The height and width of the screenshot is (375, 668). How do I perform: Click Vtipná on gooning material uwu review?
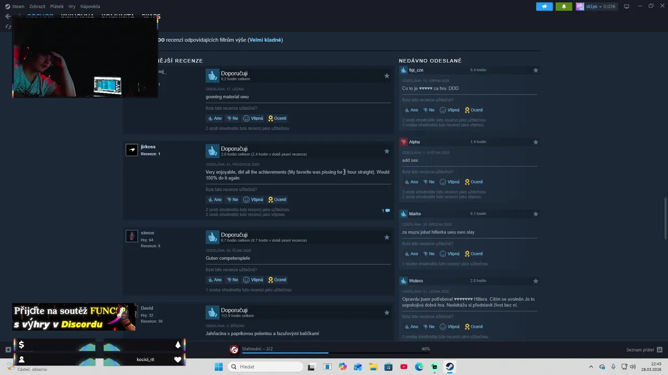click(253, 118)
